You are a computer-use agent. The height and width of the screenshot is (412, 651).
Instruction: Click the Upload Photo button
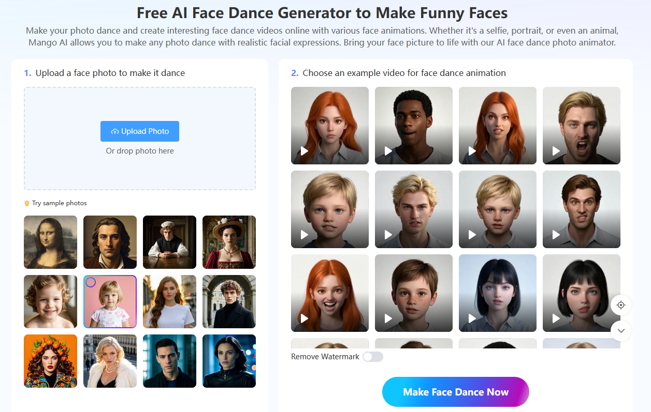(140, 131)
